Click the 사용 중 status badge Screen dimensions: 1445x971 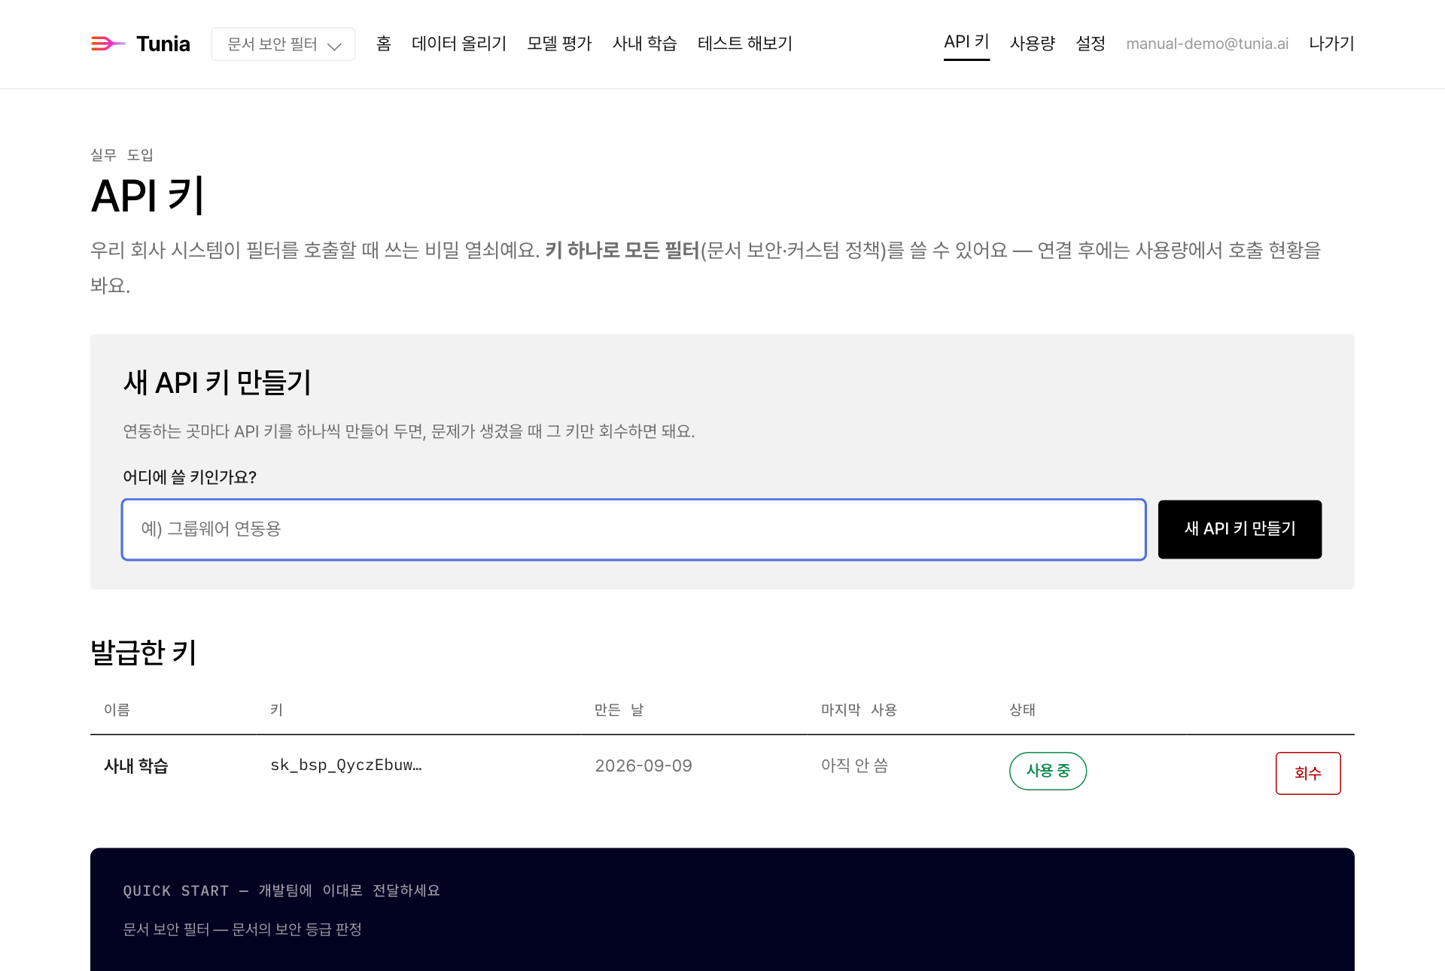point(1048,771)
